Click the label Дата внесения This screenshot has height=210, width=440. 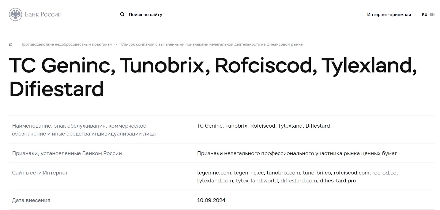31,200
